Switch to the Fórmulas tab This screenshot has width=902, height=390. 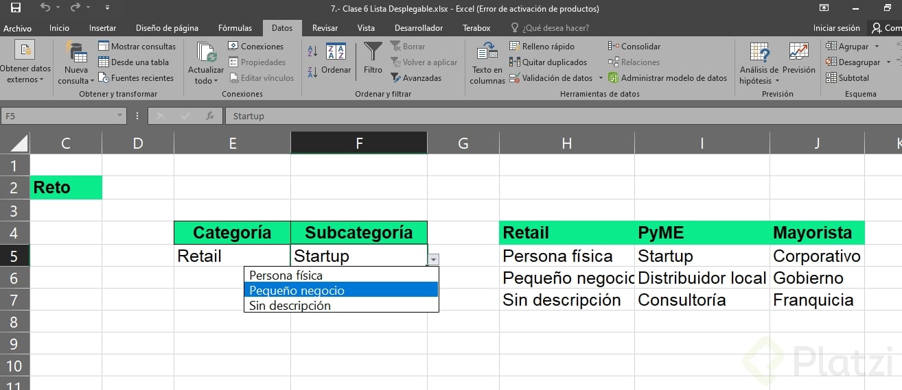(235, 28)
